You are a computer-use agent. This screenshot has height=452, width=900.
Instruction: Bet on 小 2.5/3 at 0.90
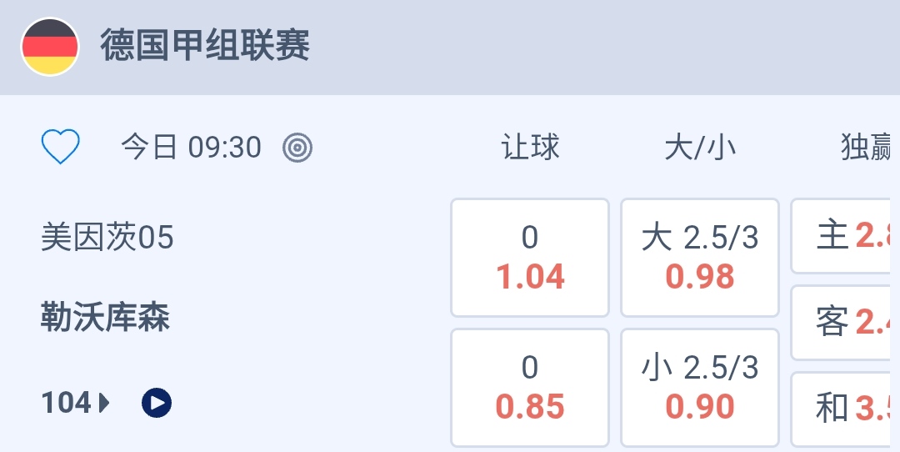point(700,388)
